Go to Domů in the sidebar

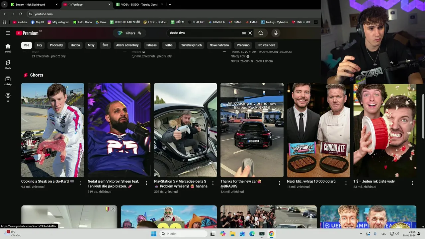click(x=8, y=48)
